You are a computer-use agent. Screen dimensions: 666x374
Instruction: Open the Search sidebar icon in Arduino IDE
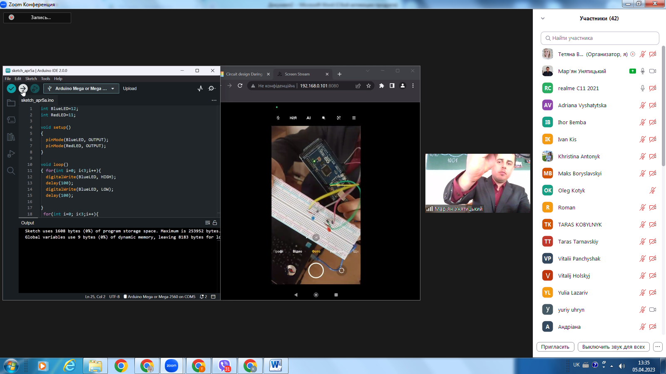coord(11,171)
